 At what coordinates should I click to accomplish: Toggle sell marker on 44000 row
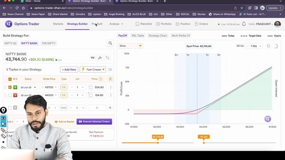pyautogui.click(x=15, y=95)
